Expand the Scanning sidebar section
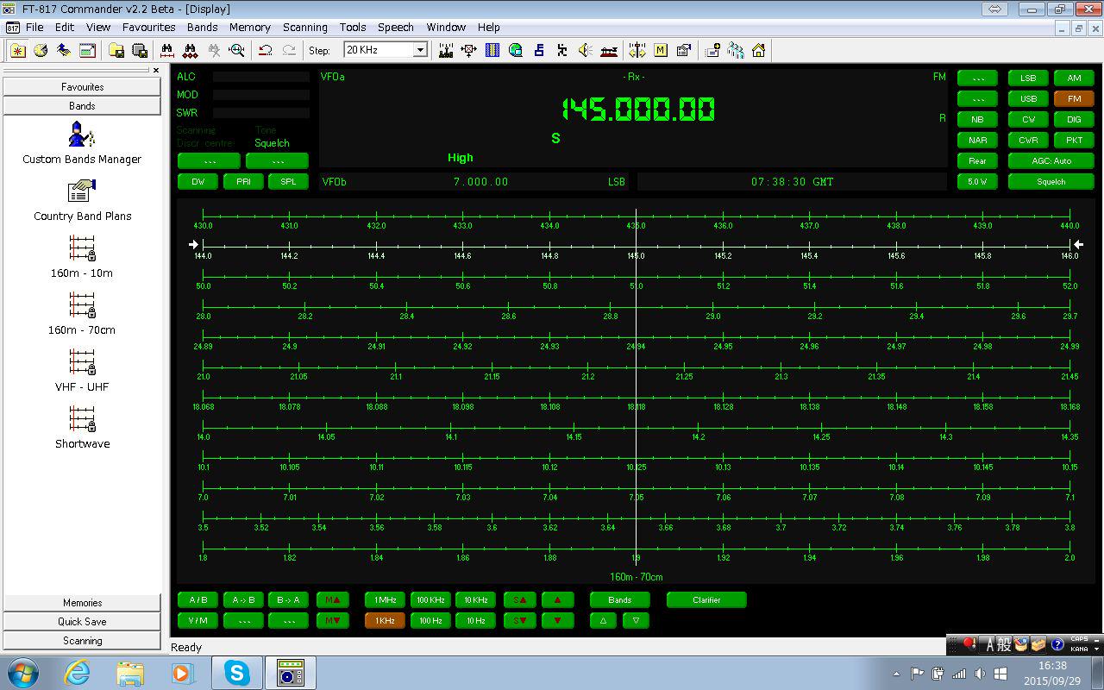This screenshot has height=690, width=1104. pos(82,641)
